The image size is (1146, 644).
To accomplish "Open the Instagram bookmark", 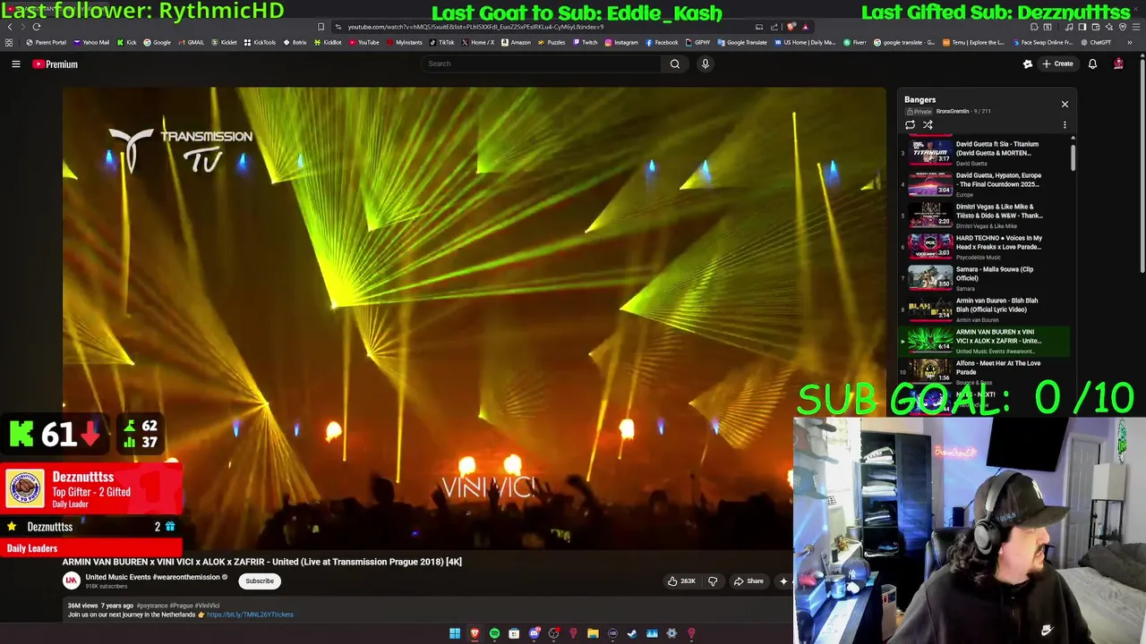I will 621,42.
